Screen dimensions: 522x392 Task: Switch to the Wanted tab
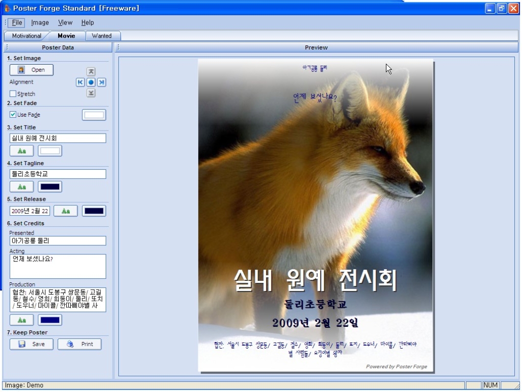[101, 36]
